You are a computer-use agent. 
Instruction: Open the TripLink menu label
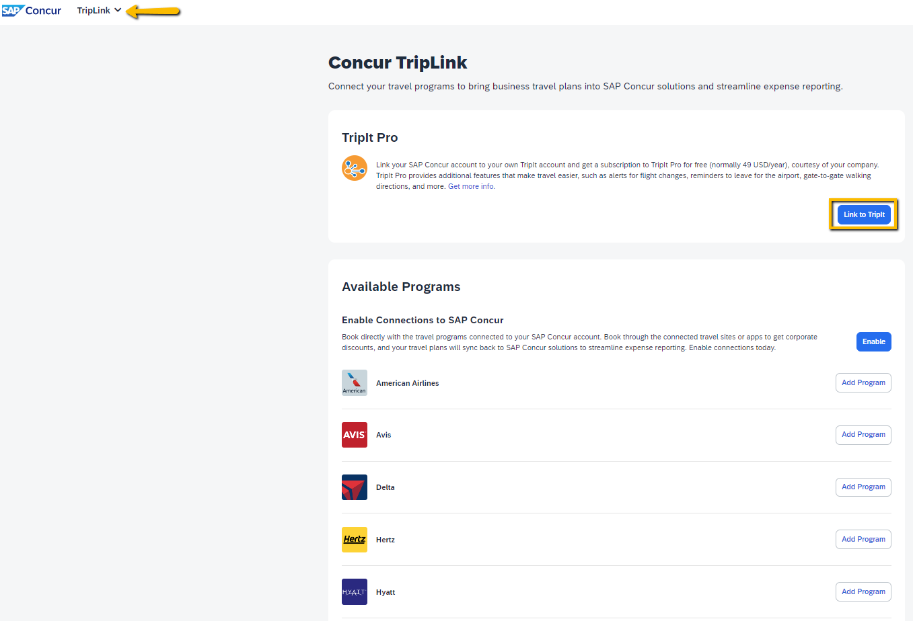[x=94, y=11]
